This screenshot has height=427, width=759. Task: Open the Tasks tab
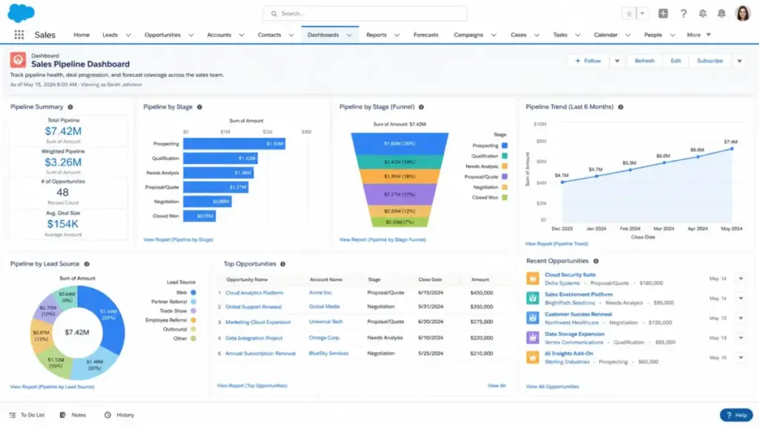(x=560, y=35)
